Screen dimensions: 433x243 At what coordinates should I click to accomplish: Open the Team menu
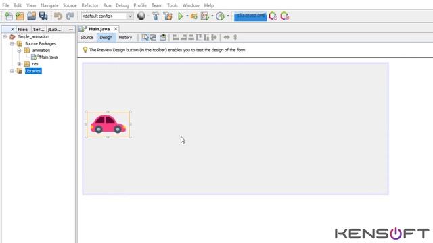point(157,5)
